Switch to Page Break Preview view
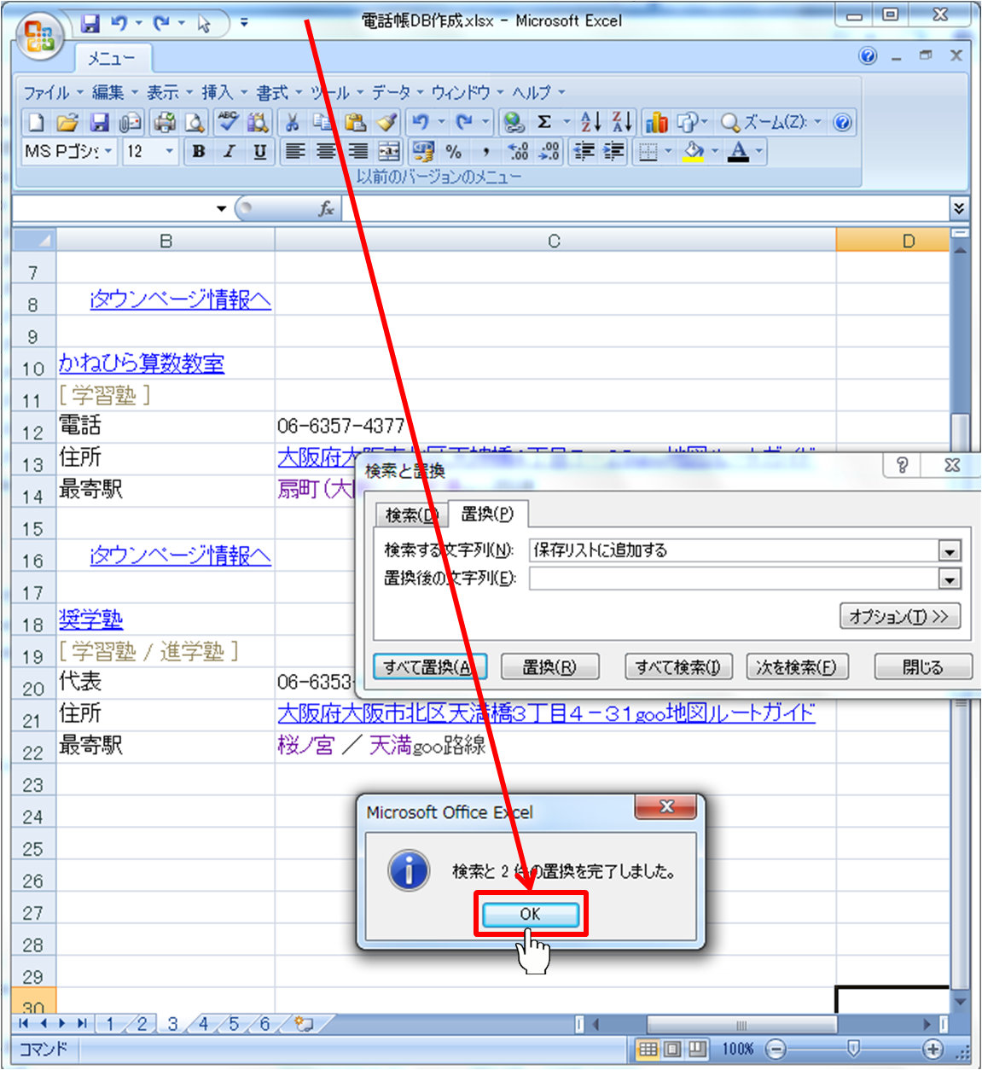The height and width of the screenshot is (1070, 982). point(698,1049)
